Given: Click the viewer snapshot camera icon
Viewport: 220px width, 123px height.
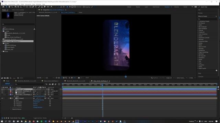Looking at the screenshot, I should click(79, 78).
